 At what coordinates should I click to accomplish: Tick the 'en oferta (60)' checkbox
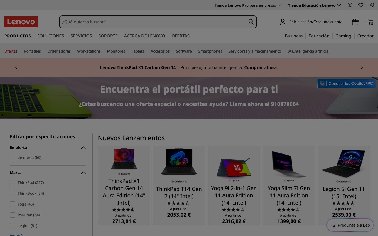13,158
